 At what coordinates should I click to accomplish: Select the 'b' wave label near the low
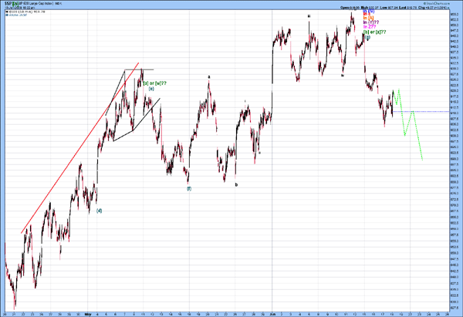(x=236, y=184)
